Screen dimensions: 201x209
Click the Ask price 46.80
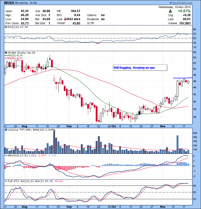point(46,11)
